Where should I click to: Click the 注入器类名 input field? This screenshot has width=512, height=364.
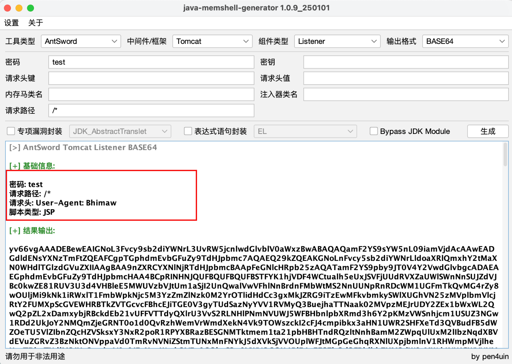(x=406, y=94)
